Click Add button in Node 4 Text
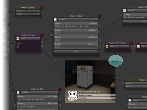This screenshot has width=147, height=110. click(76, 51)
